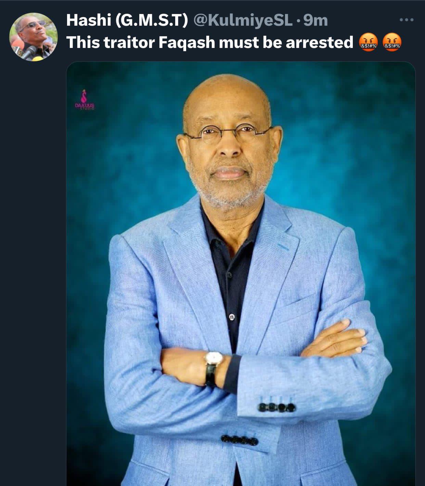Open the @KulmiyeSL handle link
The height and width of the screenshot is (486, 425).
[243, 21]
